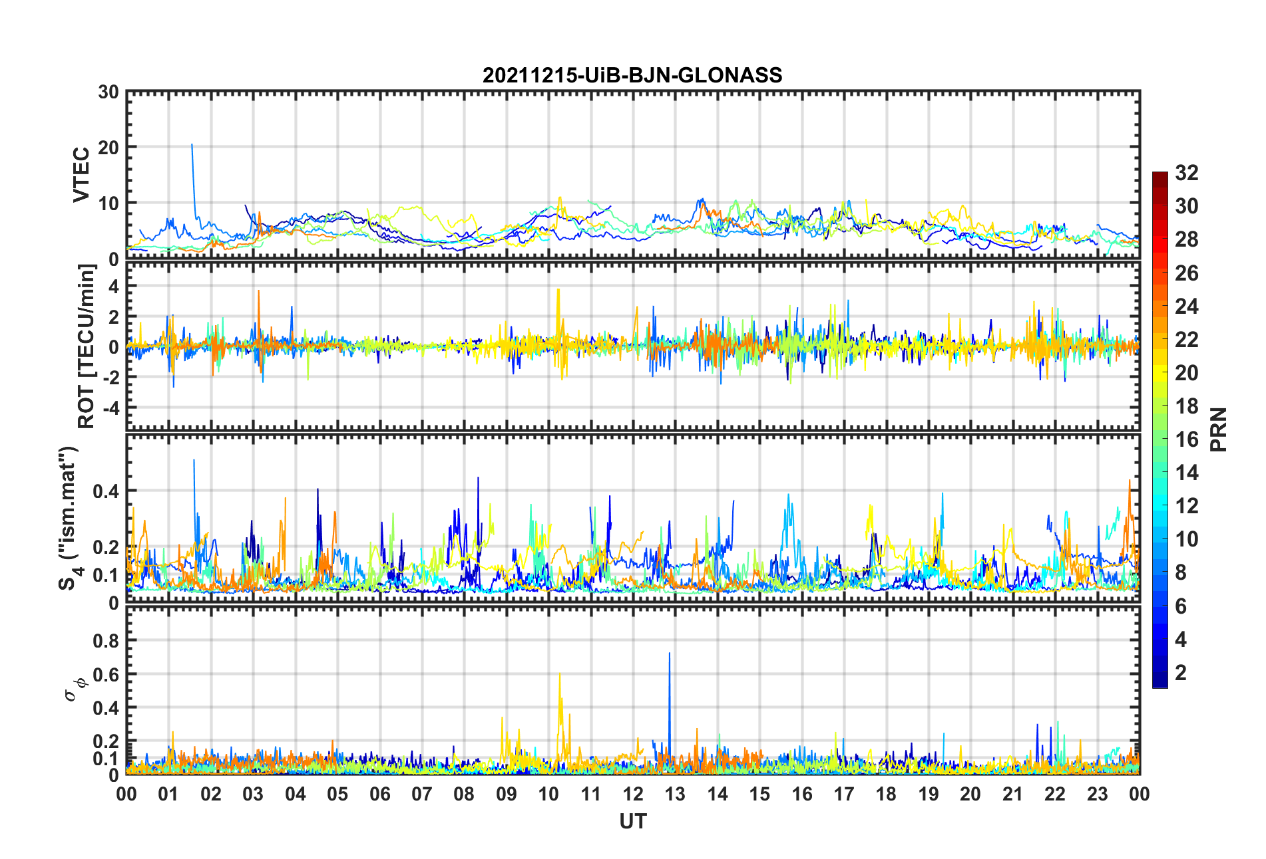
Task: Select the UT x-axis label
Action: click(x=632, y=822)
